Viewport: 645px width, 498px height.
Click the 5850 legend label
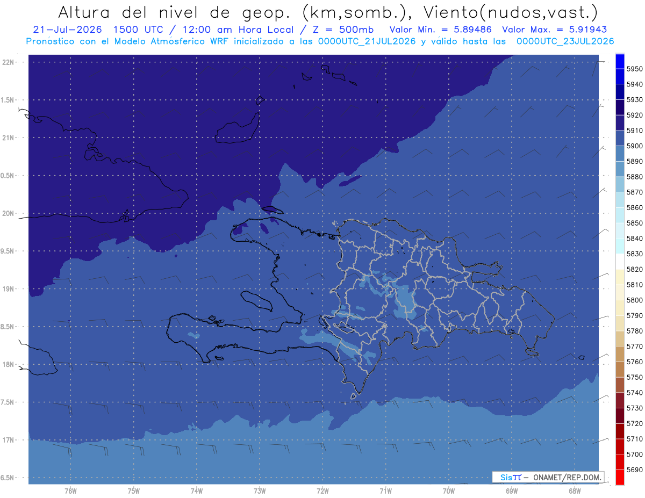(x=635, y=223)
